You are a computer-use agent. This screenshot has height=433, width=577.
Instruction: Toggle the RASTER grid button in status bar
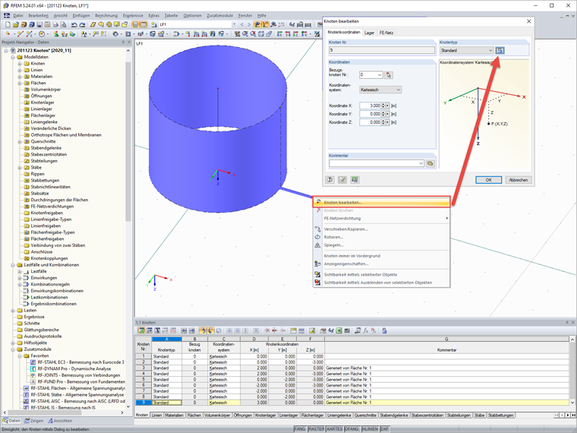[316, 429]
